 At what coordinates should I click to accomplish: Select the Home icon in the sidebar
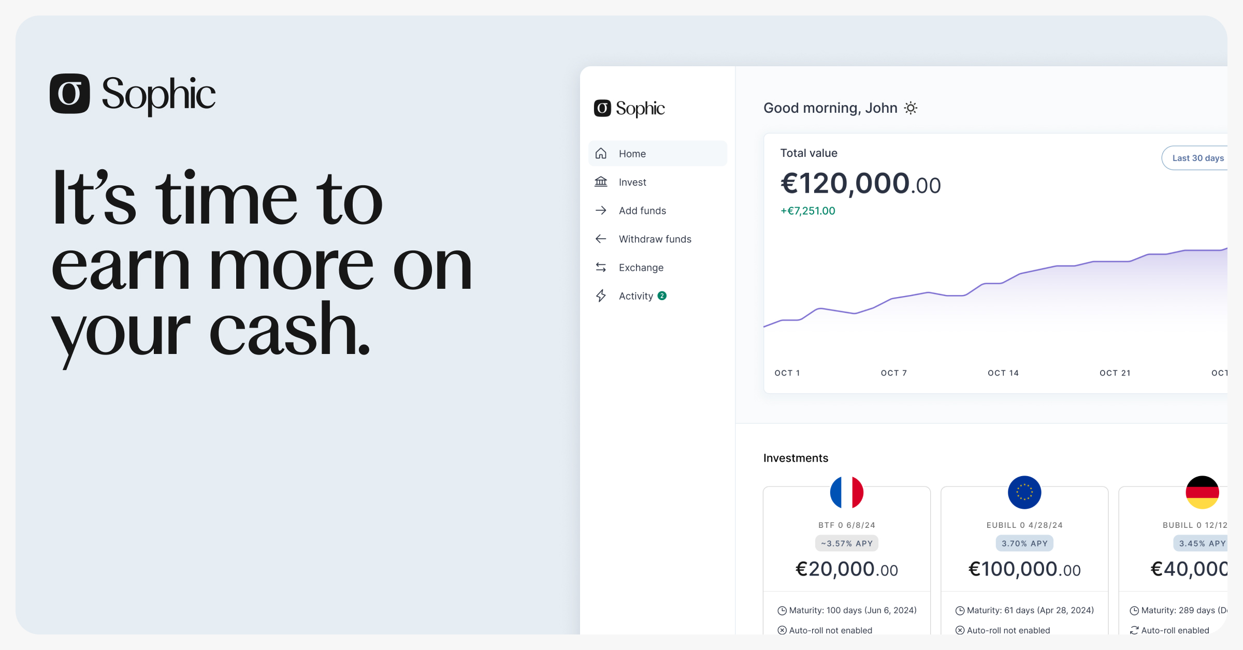tap(601, 153)
